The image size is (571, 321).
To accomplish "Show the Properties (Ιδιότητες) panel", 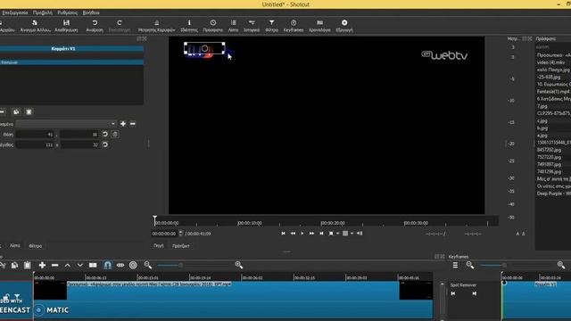I will [189, 26].
